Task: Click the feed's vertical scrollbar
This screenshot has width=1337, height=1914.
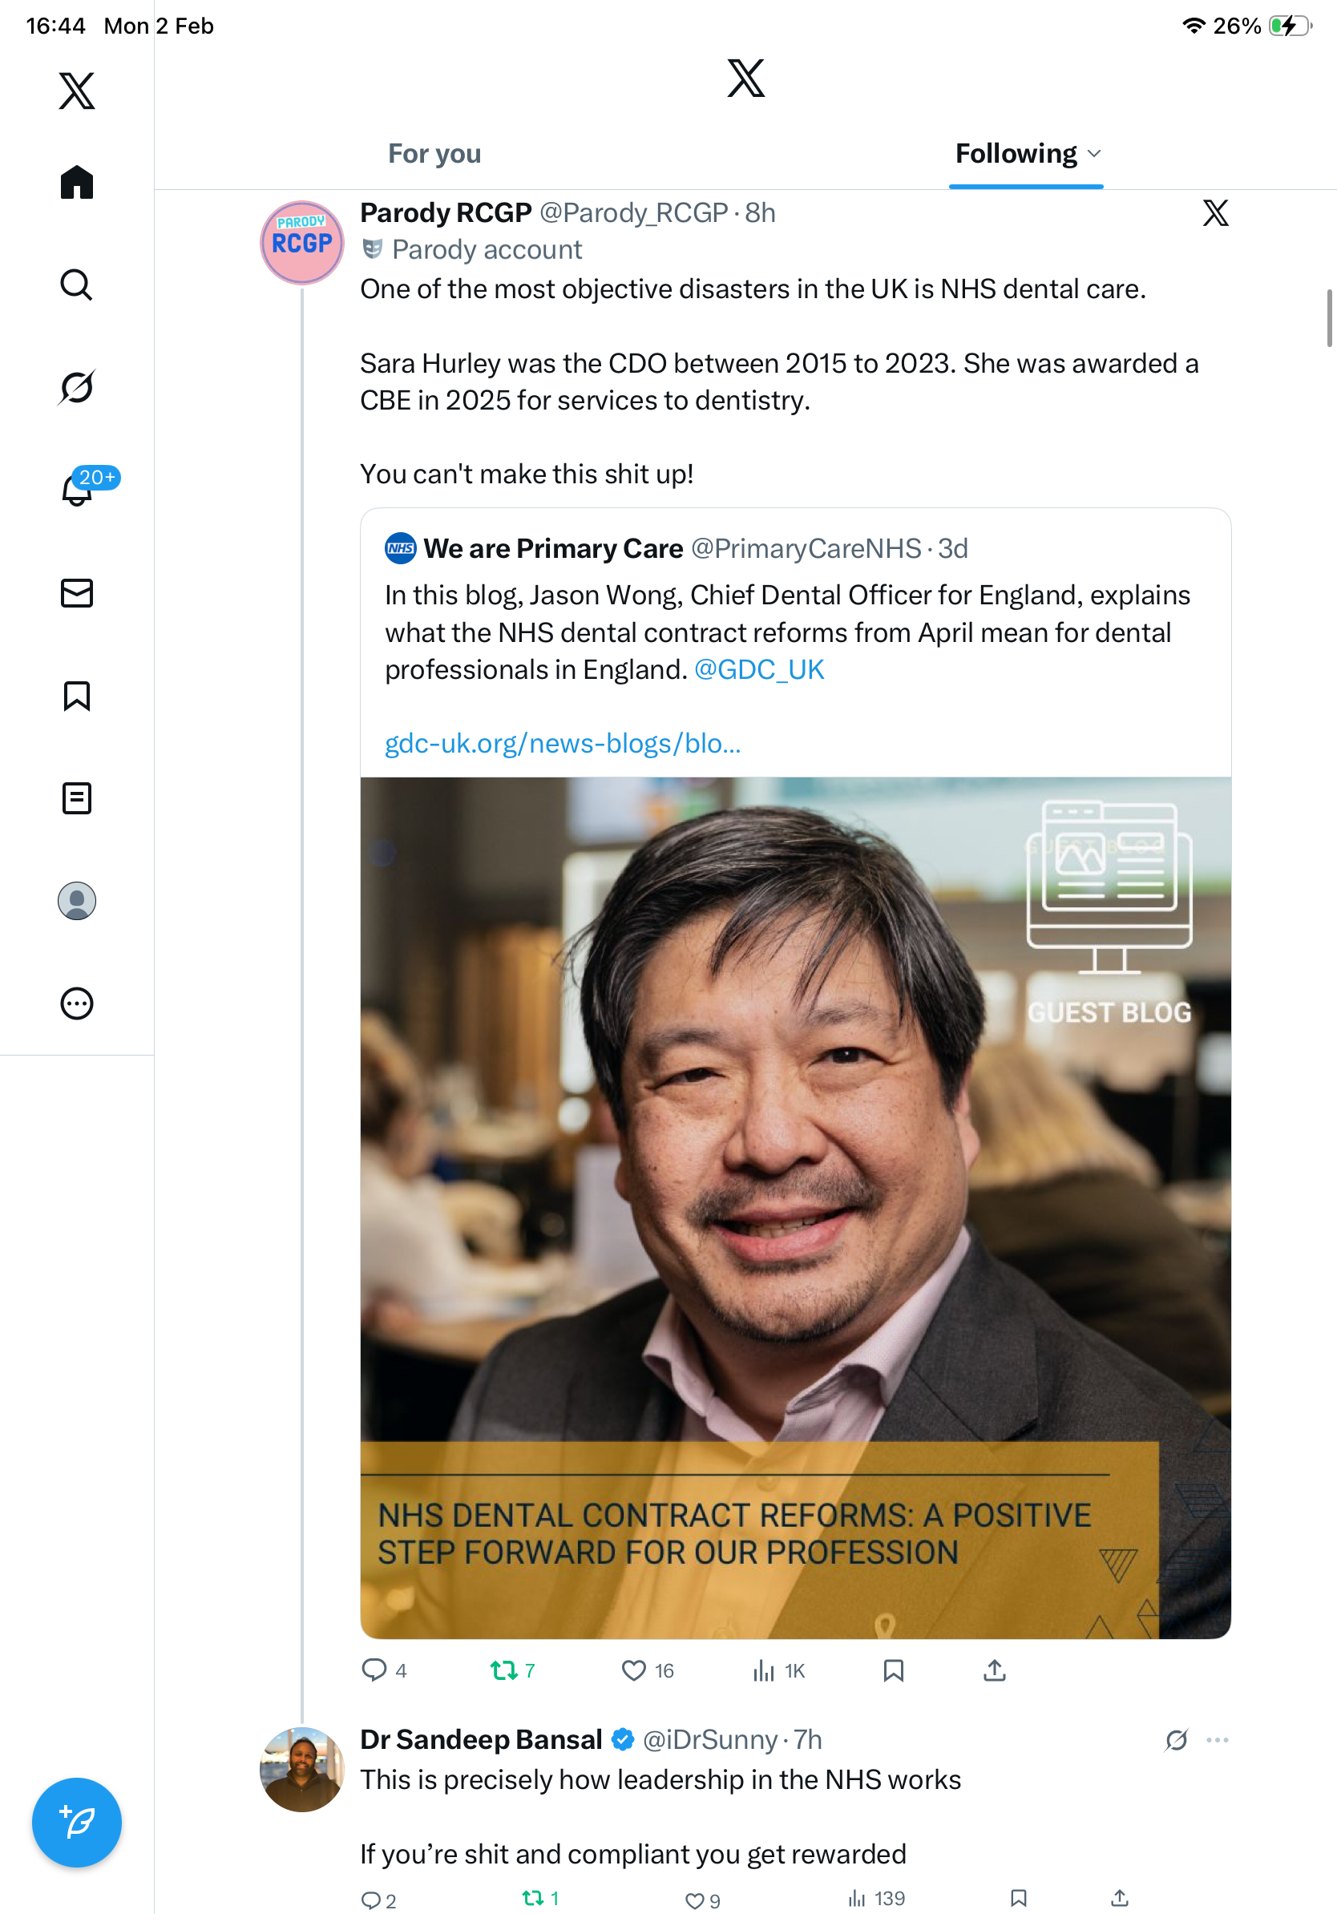Action: pos(1330,317)
